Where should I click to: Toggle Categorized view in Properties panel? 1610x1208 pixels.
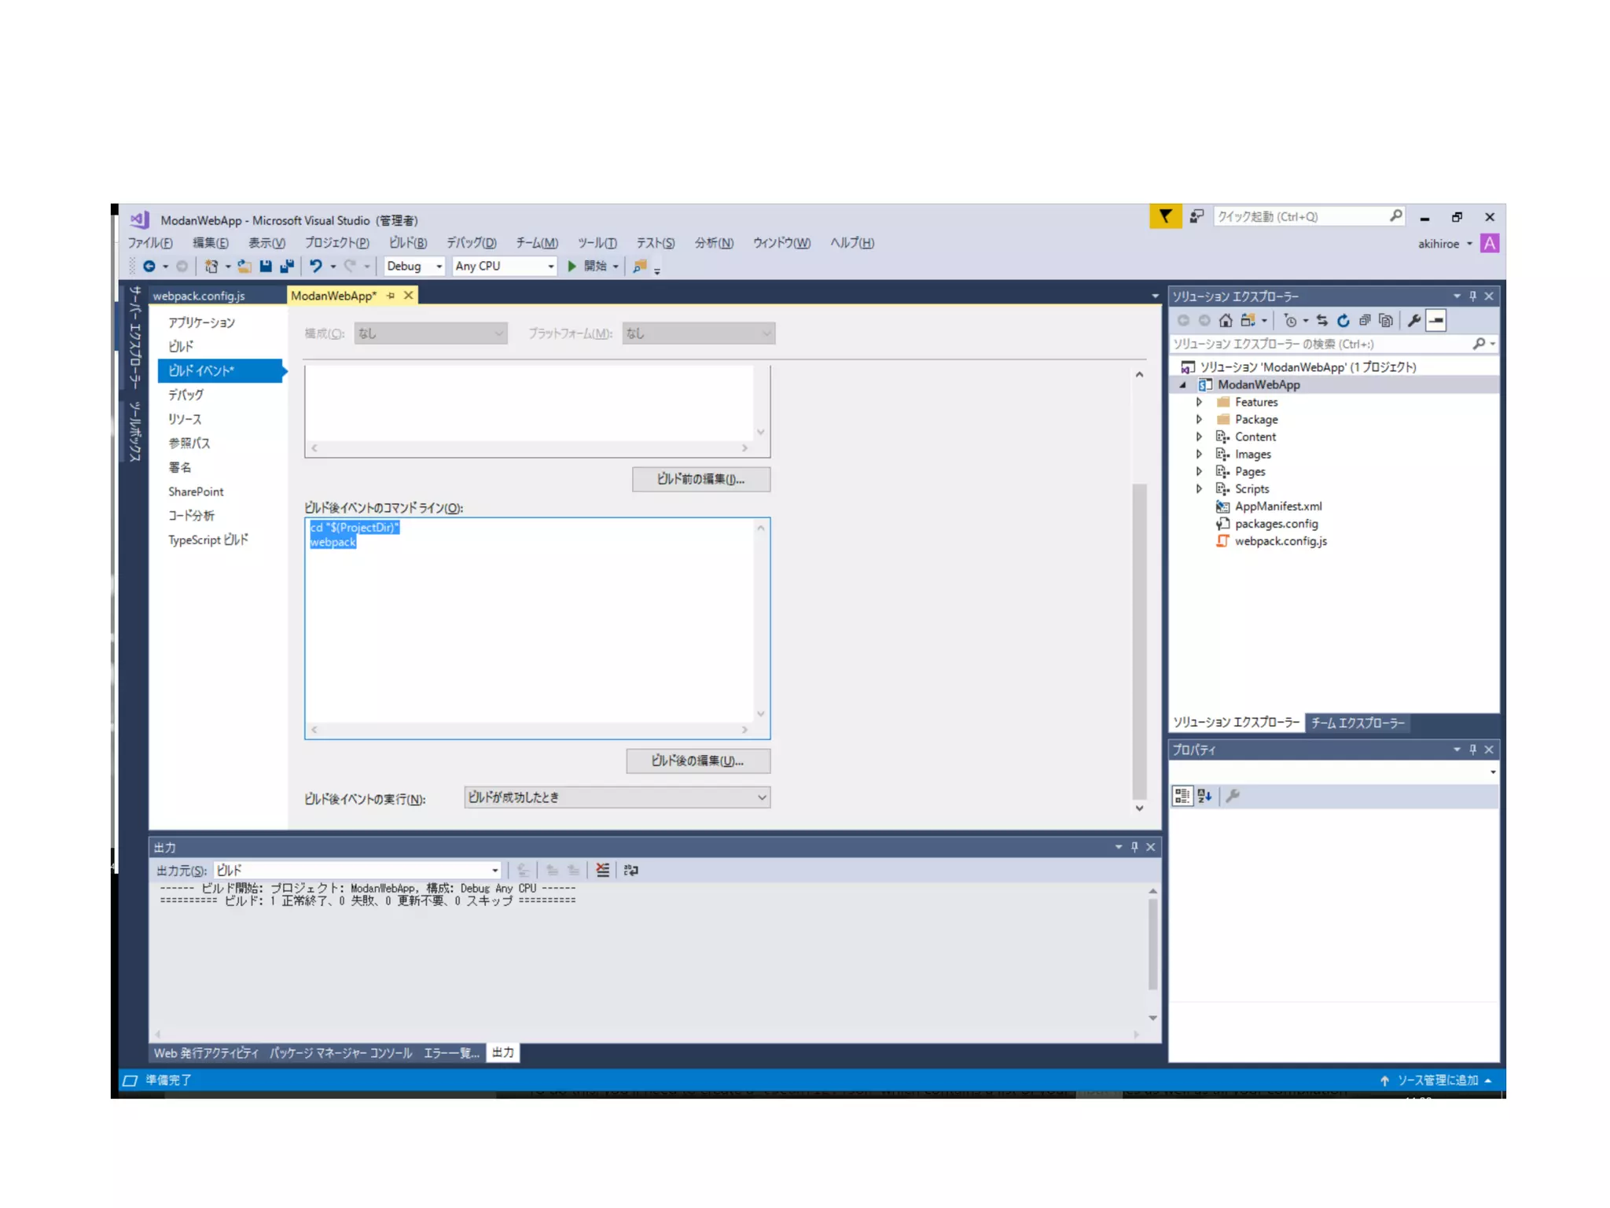pos(1182,796)
